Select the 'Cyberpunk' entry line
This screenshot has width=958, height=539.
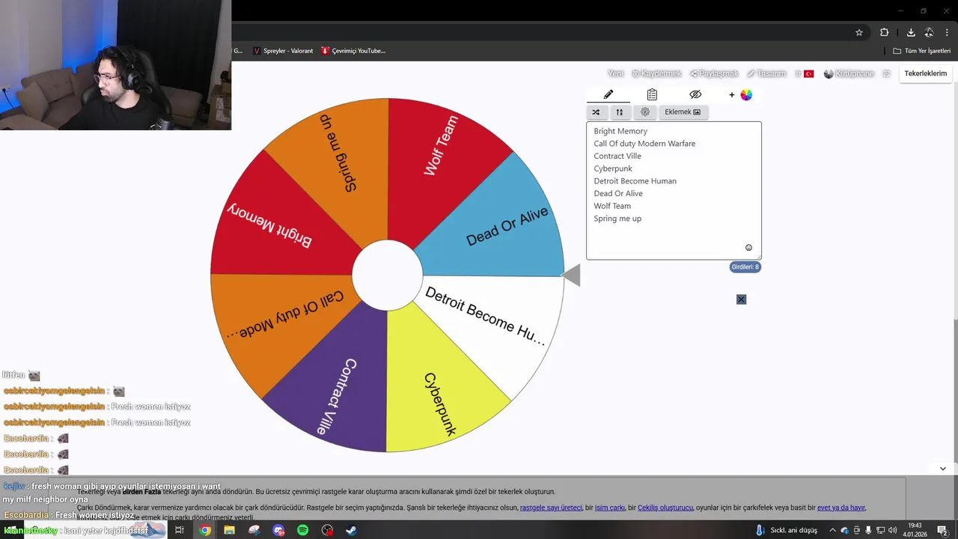(613, 168)
